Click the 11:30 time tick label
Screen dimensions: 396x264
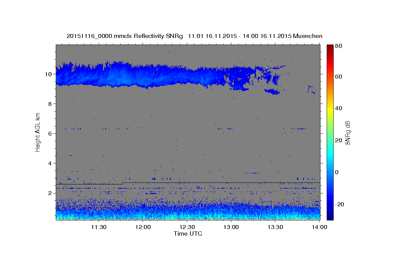[x=99, y=227]
